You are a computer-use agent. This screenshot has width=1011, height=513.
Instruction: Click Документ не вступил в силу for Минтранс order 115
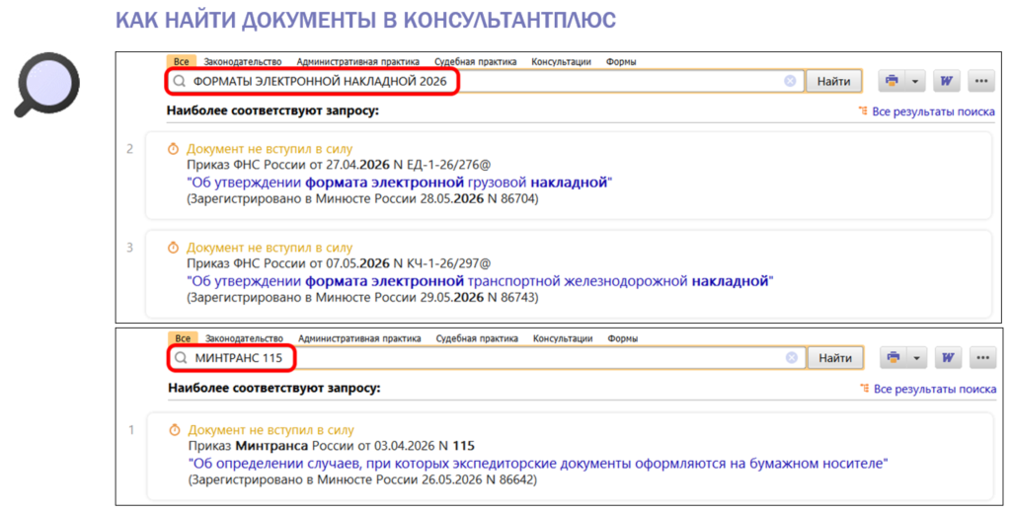271,430
